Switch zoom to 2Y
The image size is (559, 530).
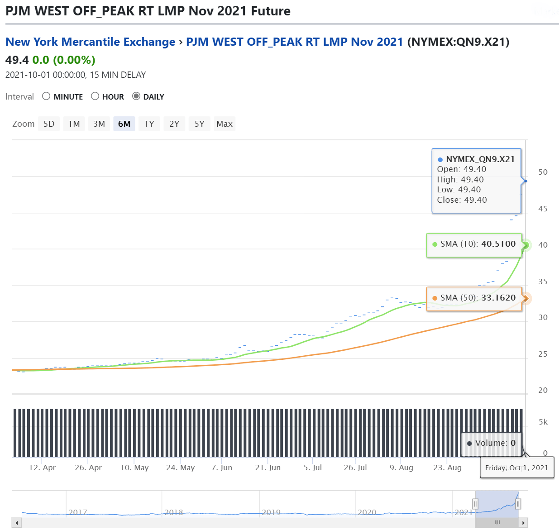(x=174, y=124)
